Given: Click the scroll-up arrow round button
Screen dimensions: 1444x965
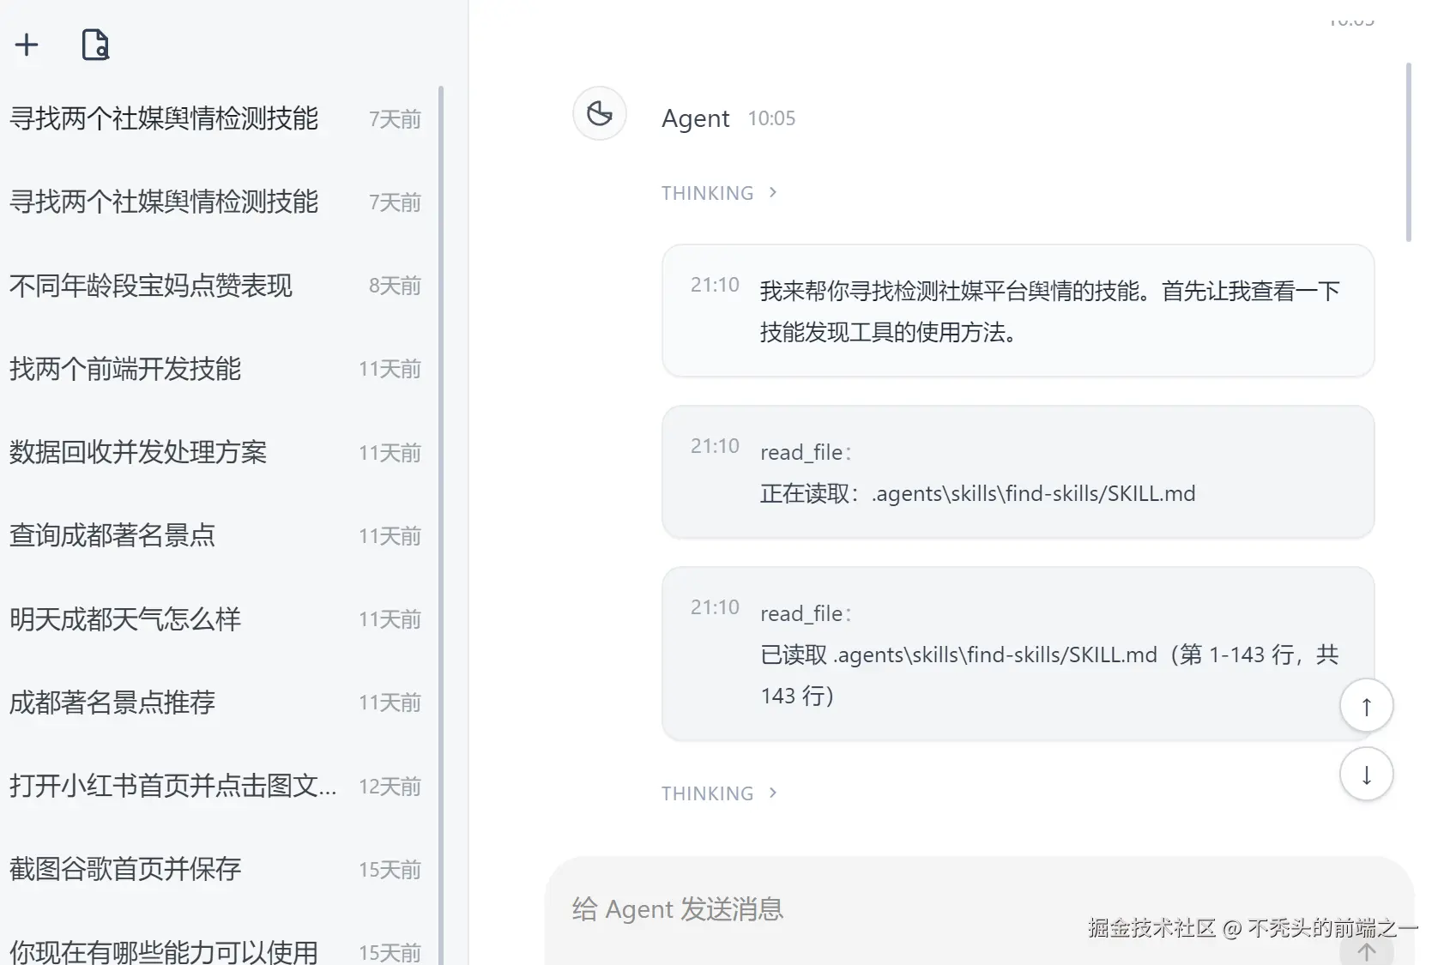Looking at the screenshot, I should (1366, 705).
